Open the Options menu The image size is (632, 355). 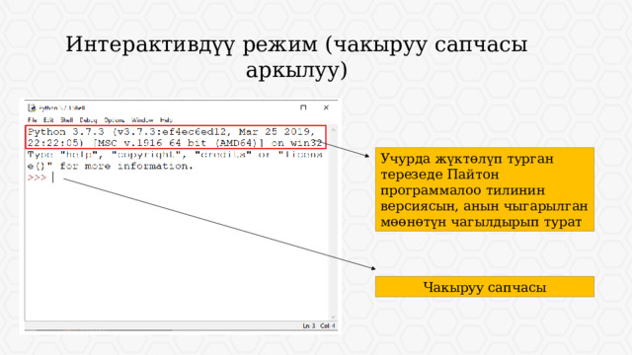tap(115, 120)
